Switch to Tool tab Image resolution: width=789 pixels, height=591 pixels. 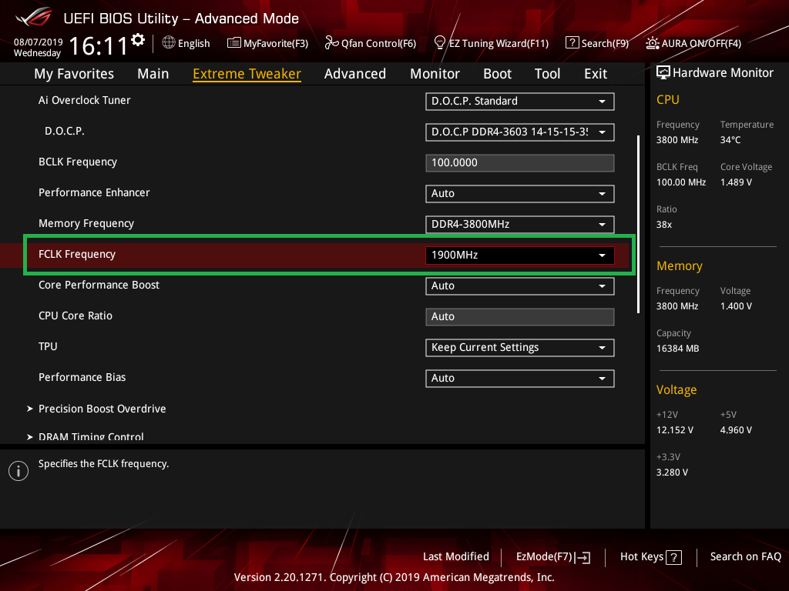[547, 74]
